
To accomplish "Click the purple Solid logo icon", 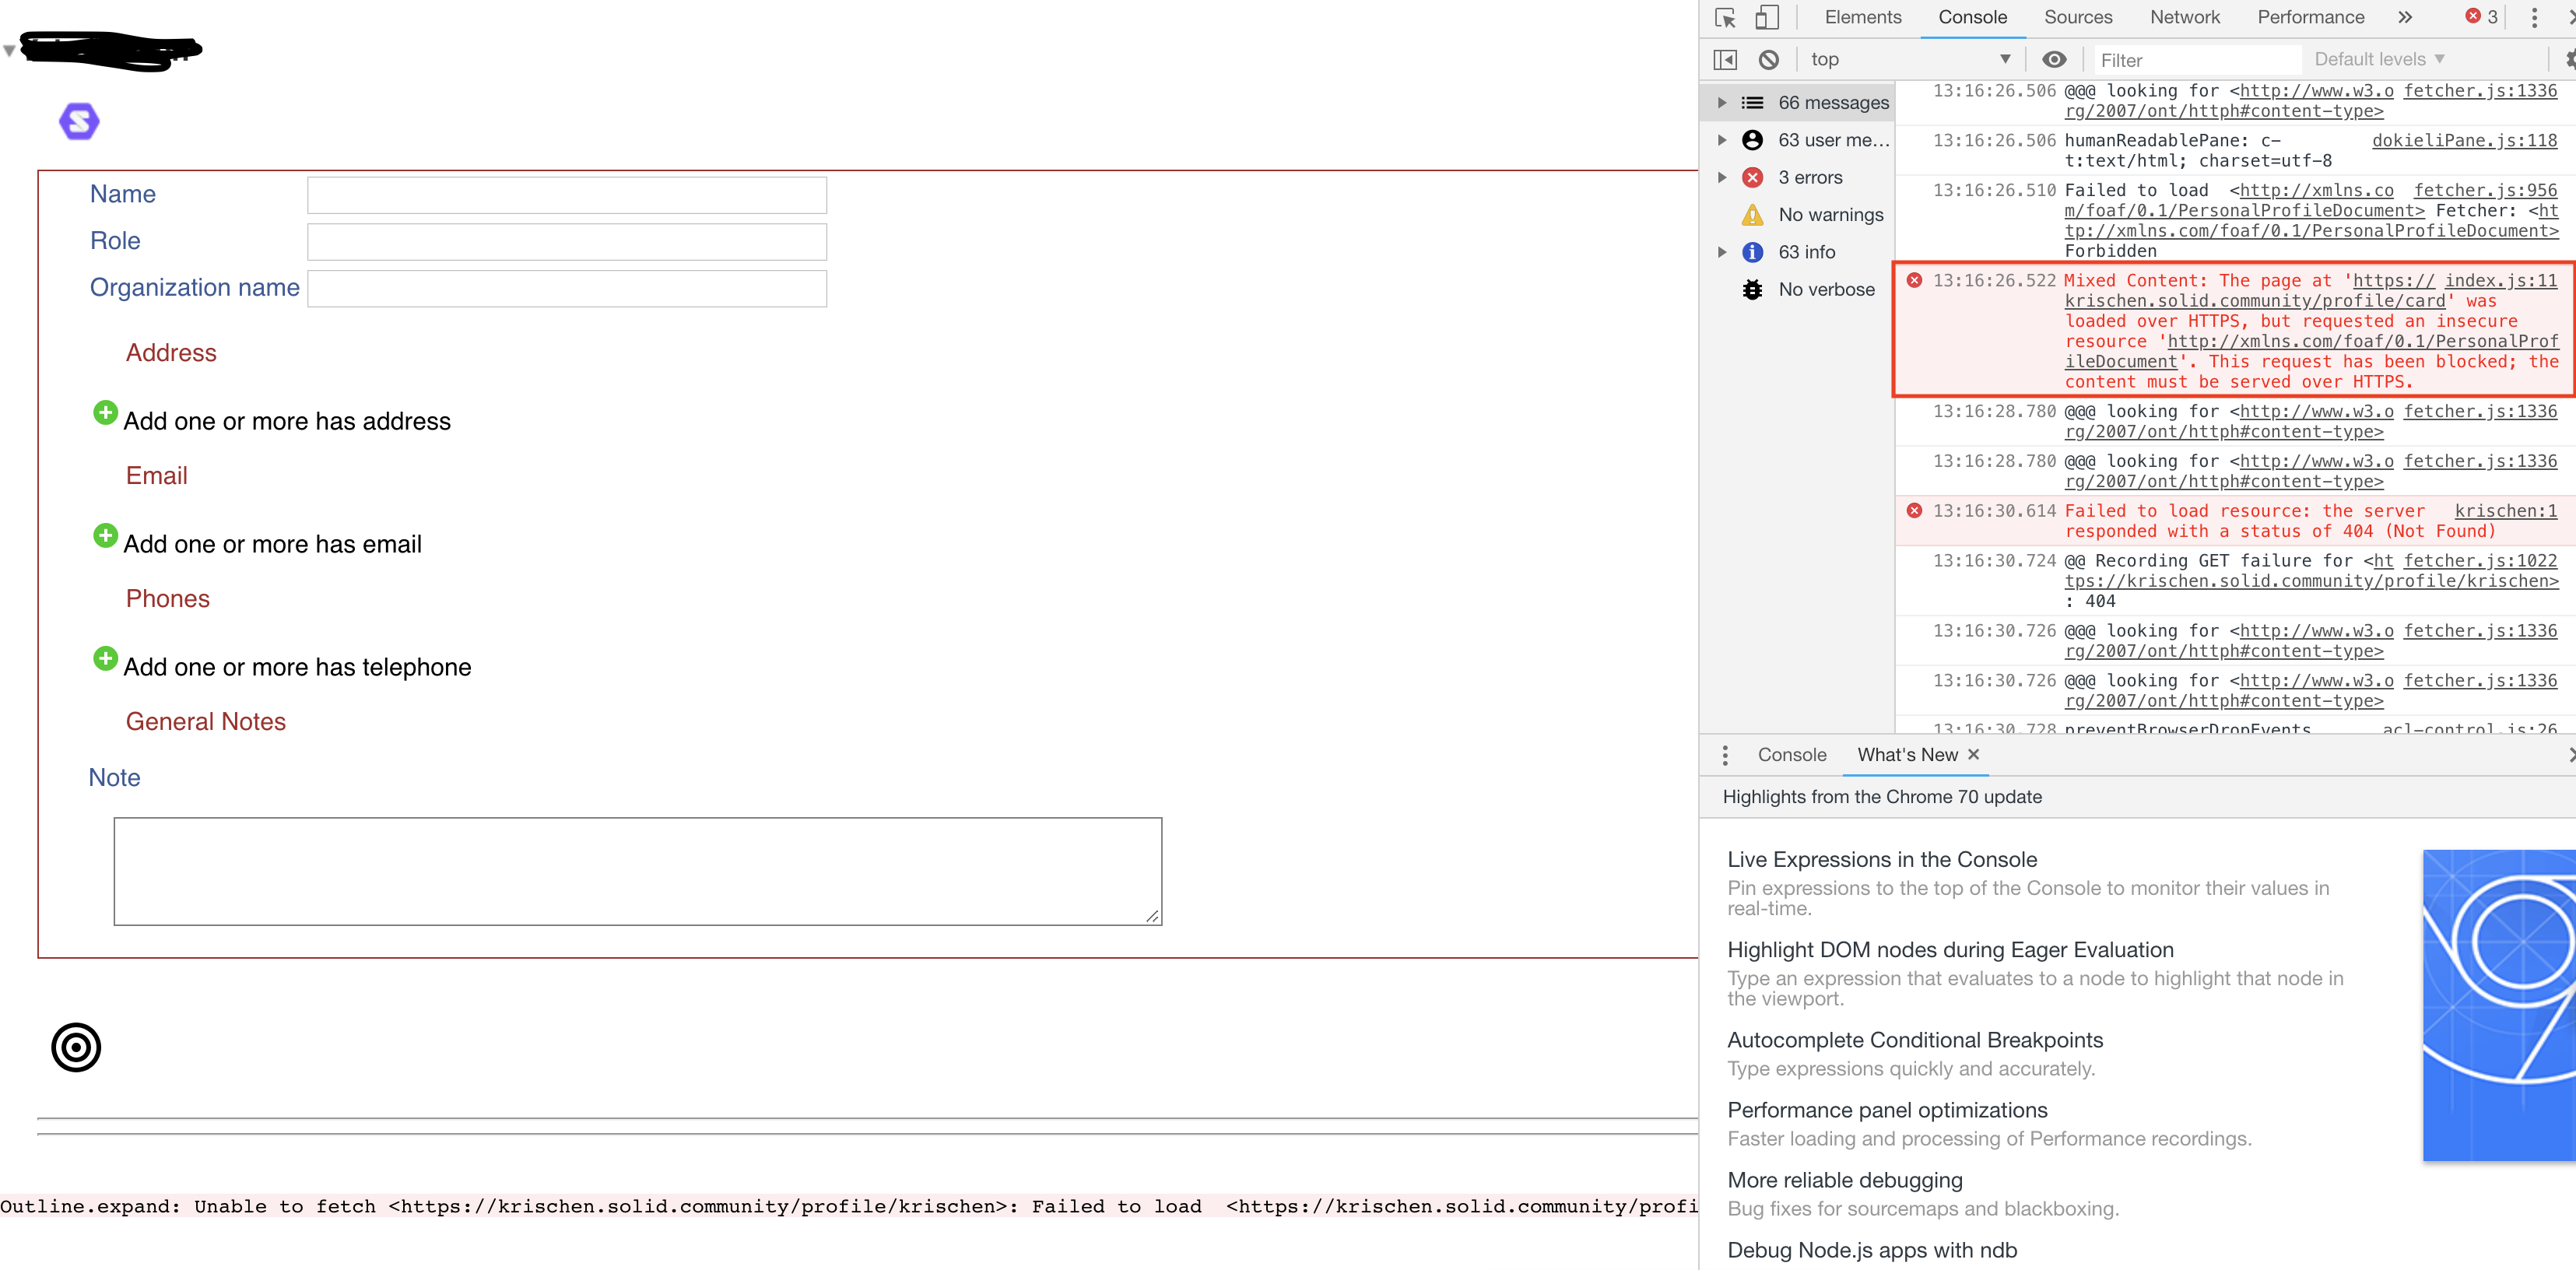I will tap(79, 122).
